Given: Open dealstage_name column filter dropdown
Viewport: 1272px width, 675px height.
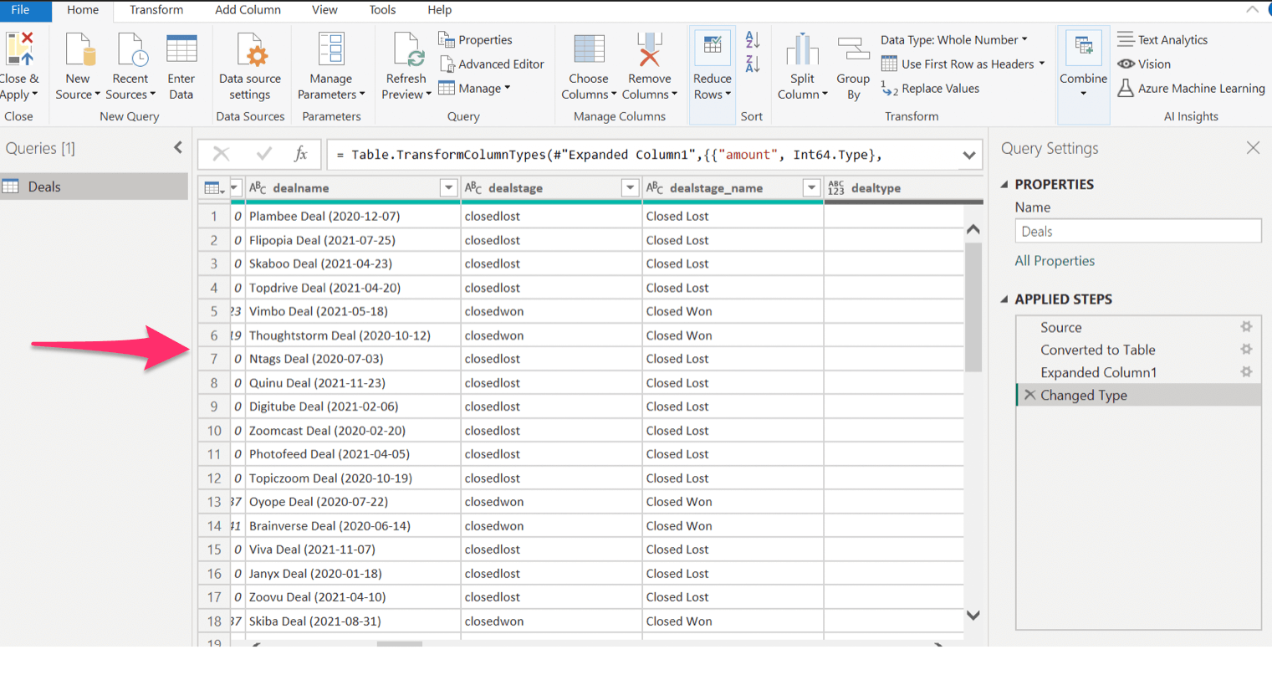Looking at the screenshot, I should pos(811,188).
